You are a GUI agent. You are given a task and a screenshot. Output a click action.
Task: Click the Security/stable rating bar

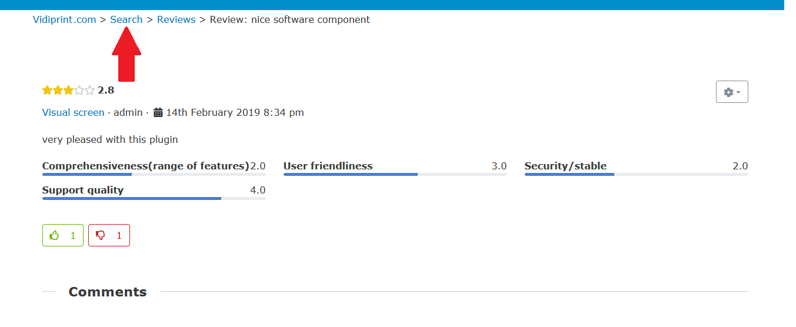(x=636, y=174)
